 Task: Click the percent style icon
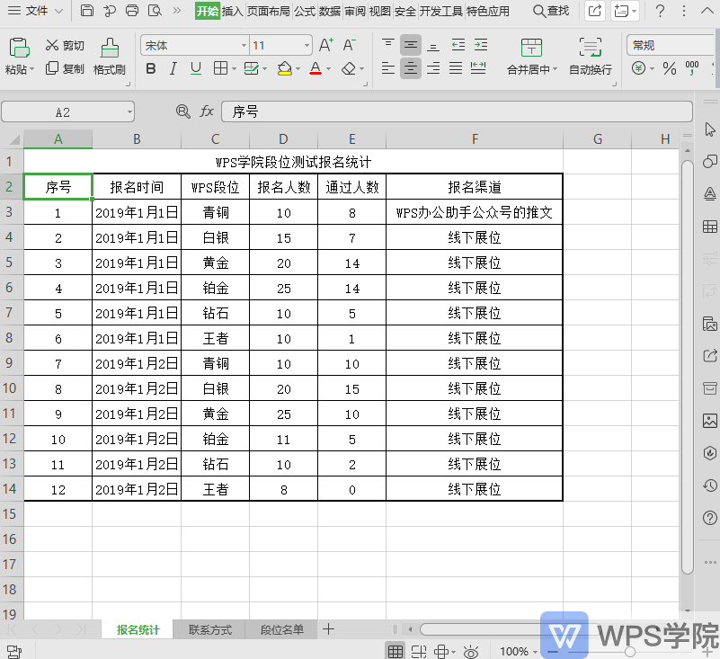(670, 69)
